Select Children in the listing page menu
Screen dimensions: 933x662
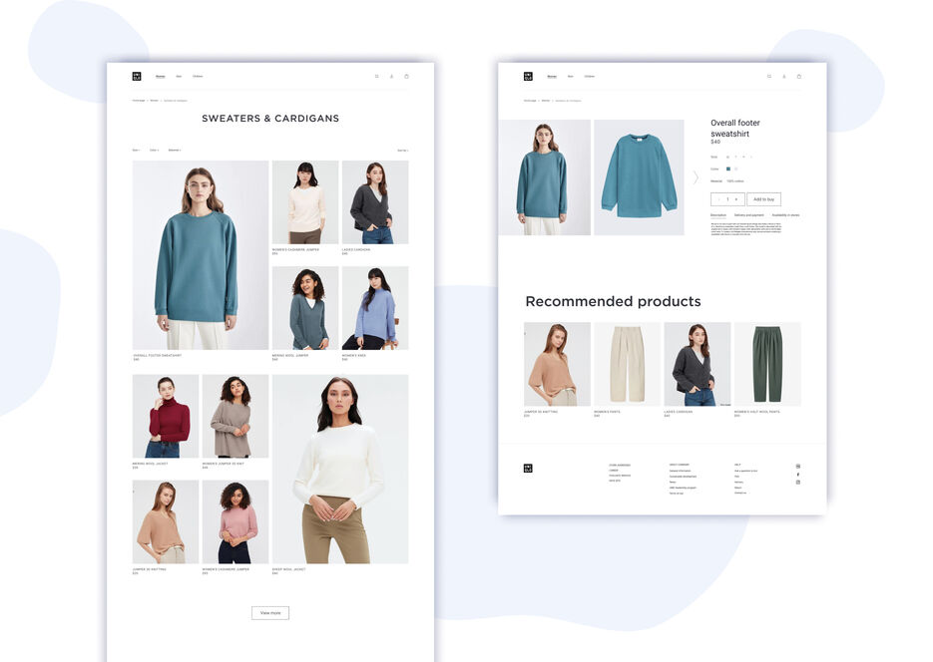(x=198, y=76)
